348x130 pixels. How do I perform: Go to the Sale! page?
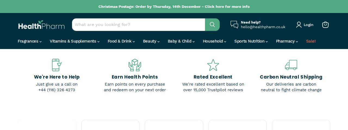click(x=311, y=41)
